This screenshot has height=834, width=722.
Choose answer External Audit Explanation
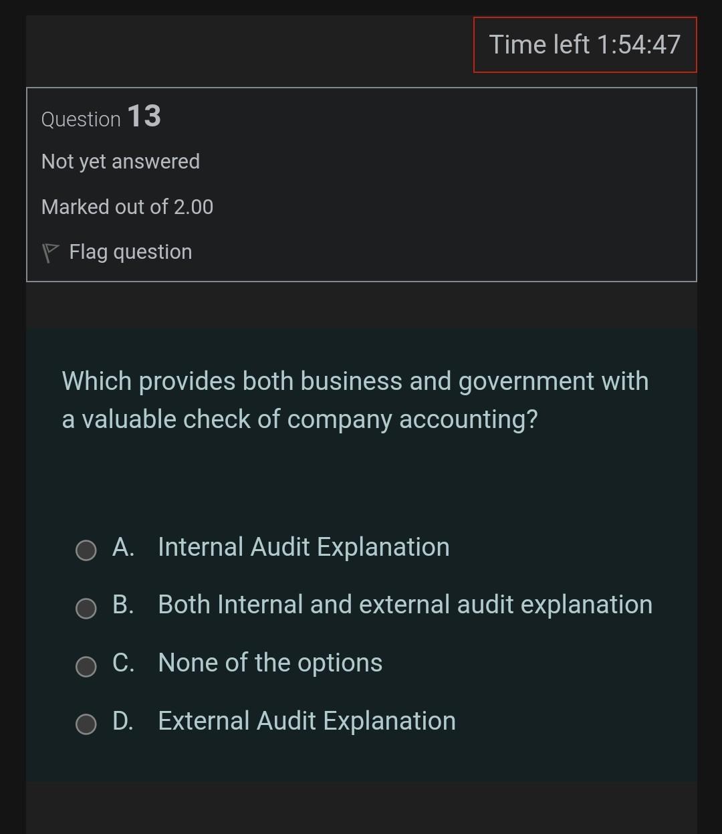(x=306, y=721)
